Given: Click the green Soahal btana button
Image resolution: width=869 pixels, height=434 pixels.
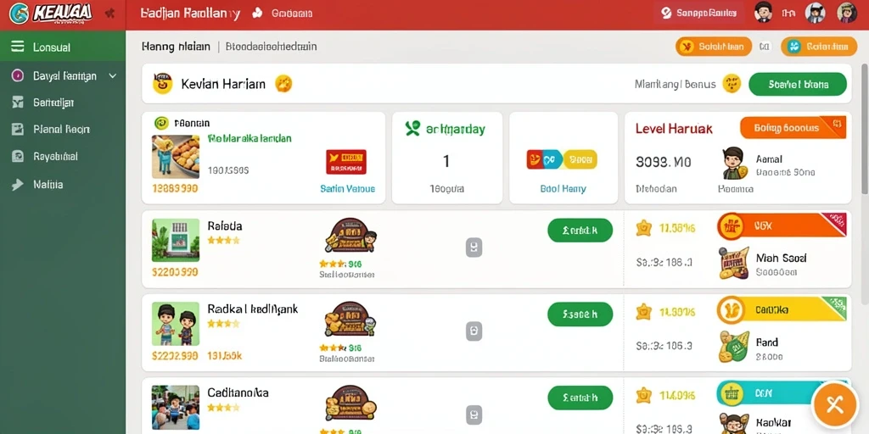Looking at the screenshot, I should pos(798,84).
